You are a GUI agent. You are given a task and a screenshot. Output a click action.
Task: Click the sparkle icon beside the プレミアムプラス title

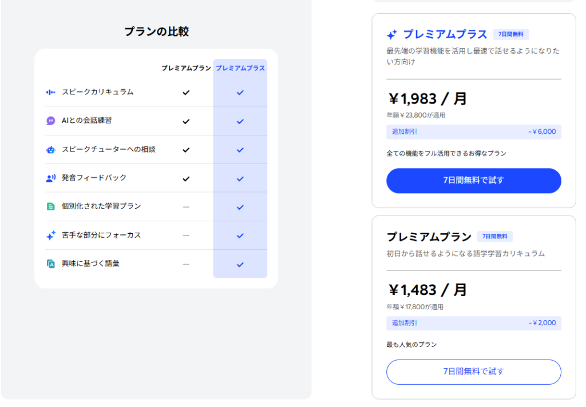point(392,34)
